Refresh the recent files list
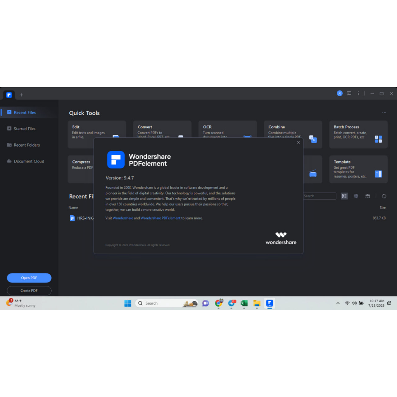397x397 pixels. pyautogui.click(x=384, y=196)
